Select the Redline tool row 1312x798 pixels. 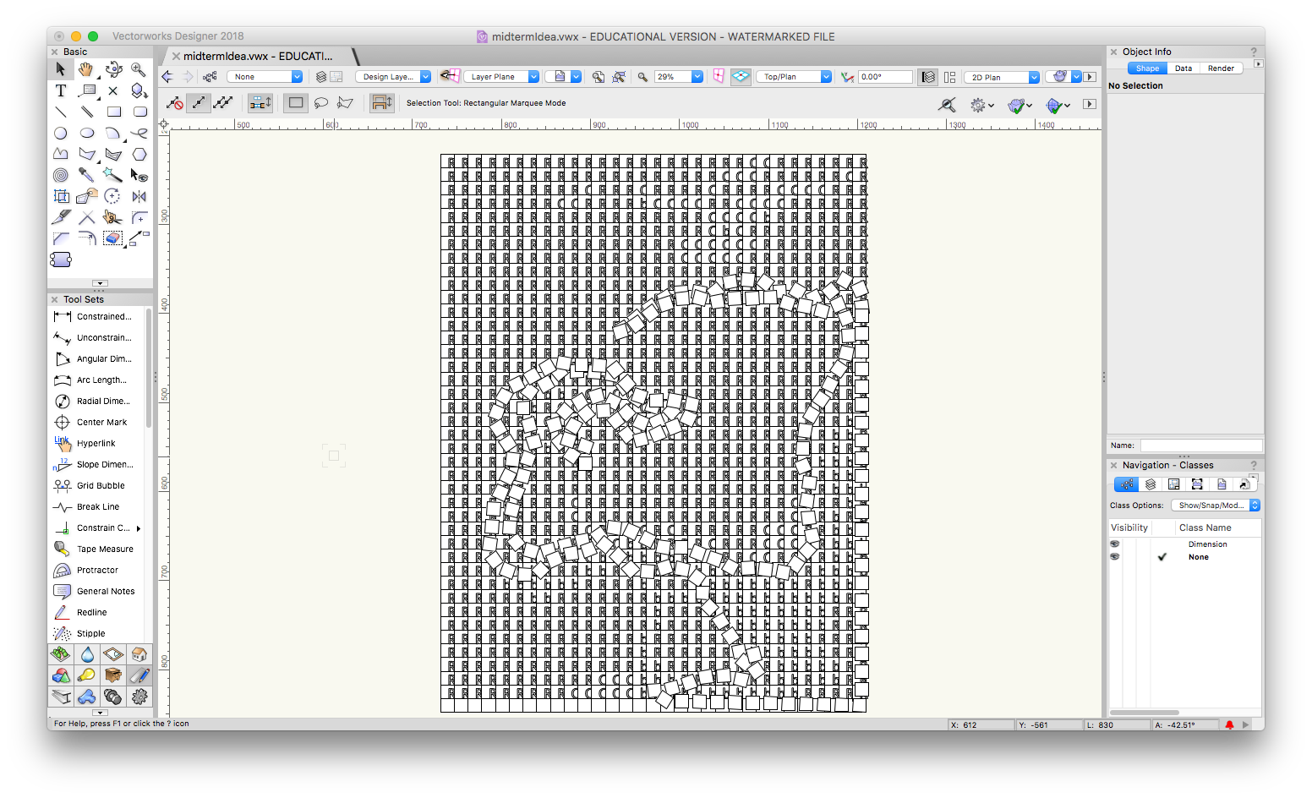[x=98, y=612]
